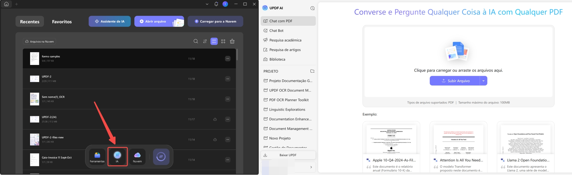Expand the tab list chevron in title bar
Viewport: 572px width, 175px height.
click(x=207, y=4)
